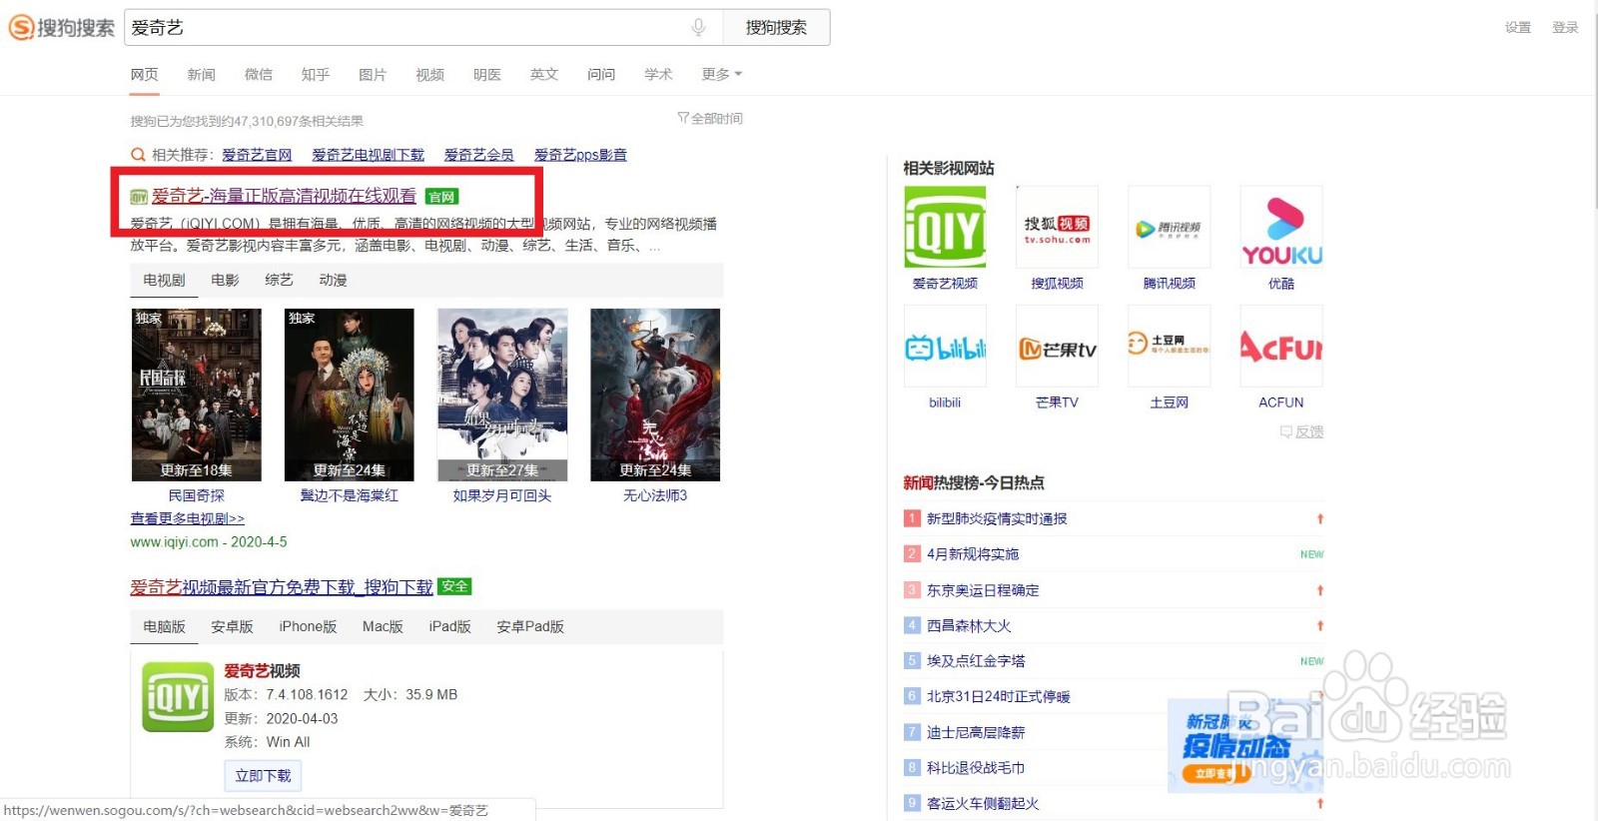Screen dimensions: 1598x821
Task: Open the Sohu video site icon
Action: click(x=1057, y=227)
